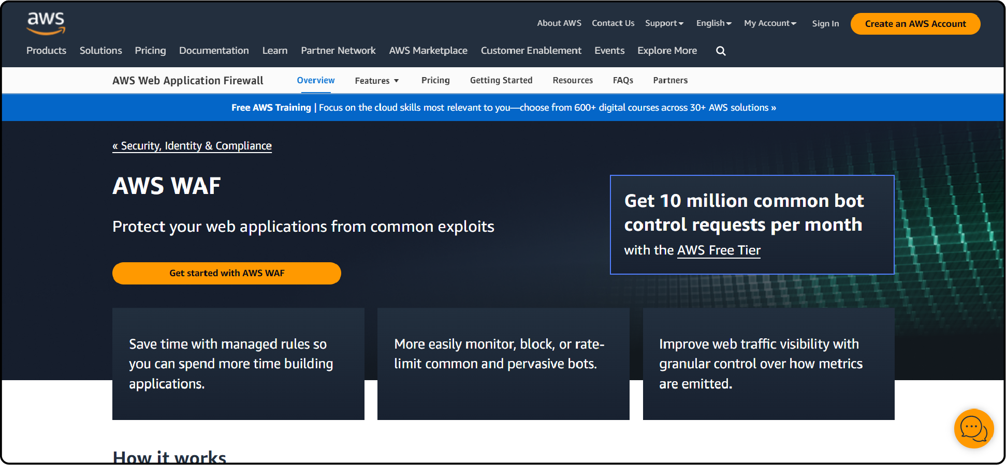This screenshot has width=1006, height=465.
Task: Click the monitor, block, rate-limit bots card
Action: (x=503, y=364)
